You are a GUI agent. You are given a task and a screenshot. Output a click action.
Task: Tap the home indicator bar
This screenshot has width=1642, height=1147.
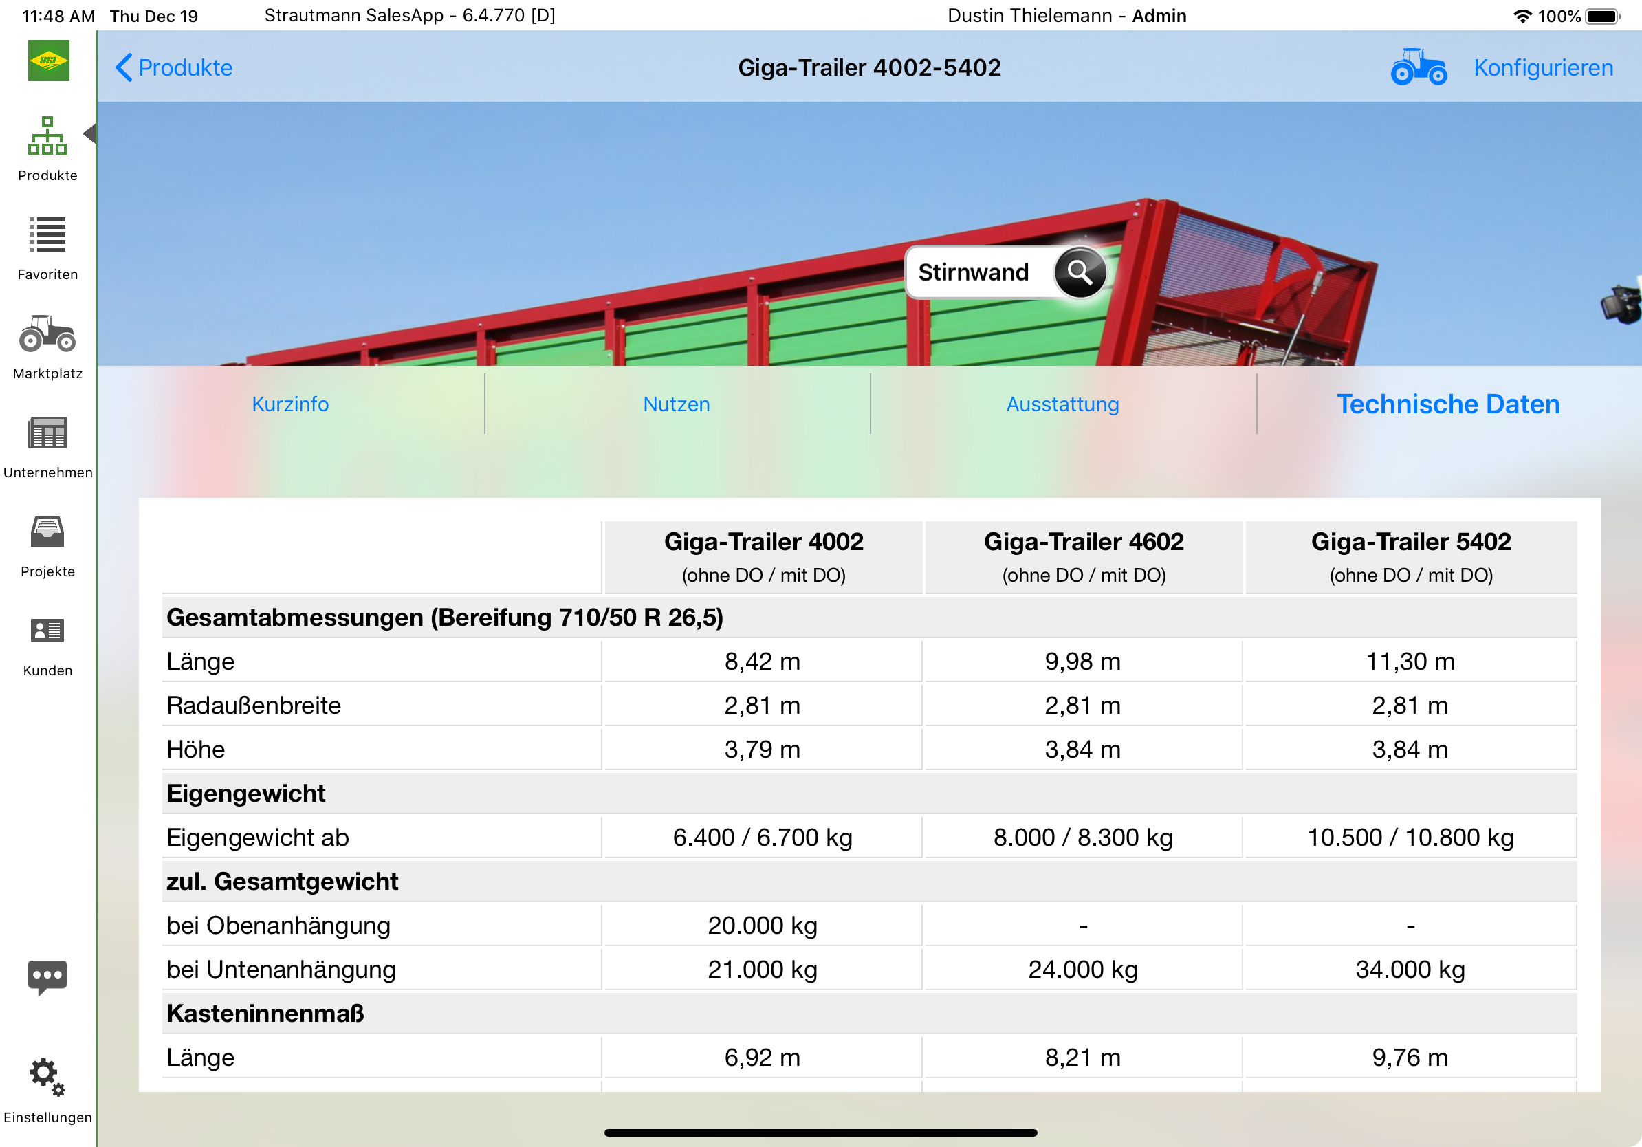tap(820, 1133)
